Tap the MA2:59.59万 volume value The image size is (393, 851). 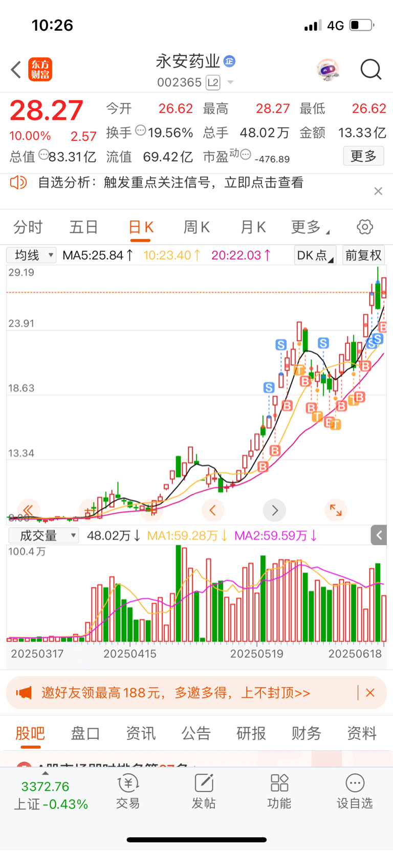pyautogui.click(x=276, y=536)
